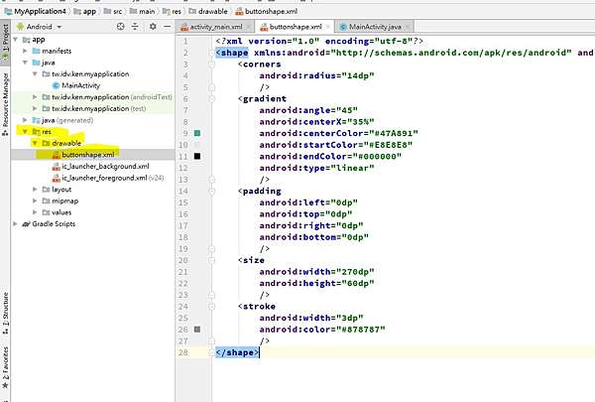Image resolution: width=595 pixels, height=402 pixels.
Task: Open the Favorites side tab
Action: click(x=5, y=368)
